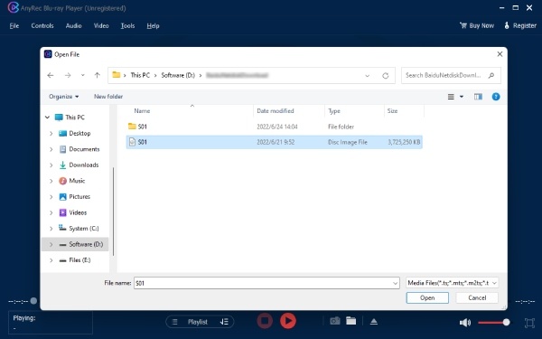Open the Media Files type dropdown

pyautogui.click(x=452, y=283)
